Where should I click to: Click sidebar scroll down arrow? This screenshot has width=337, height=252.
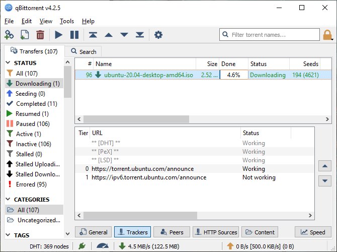point(67,234)
